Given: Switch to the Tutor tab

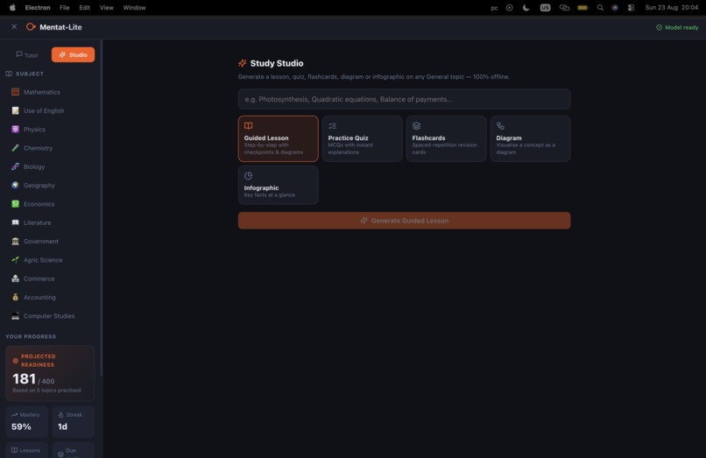Looking at the screenshot, I should (27, 55).
